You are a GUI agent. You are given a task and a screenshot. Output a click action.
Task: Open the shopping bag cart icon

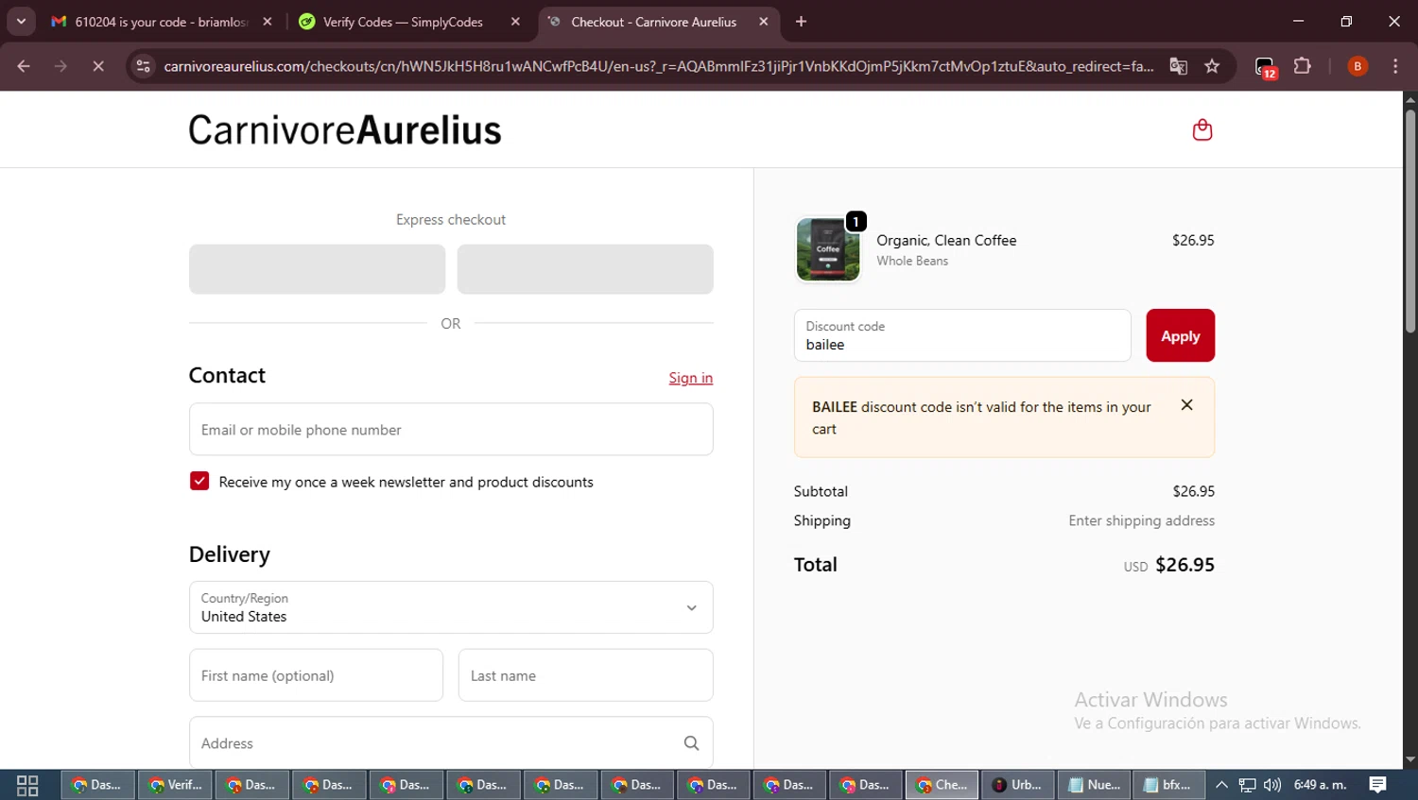pyautogui.click(x=1202, y=129)
